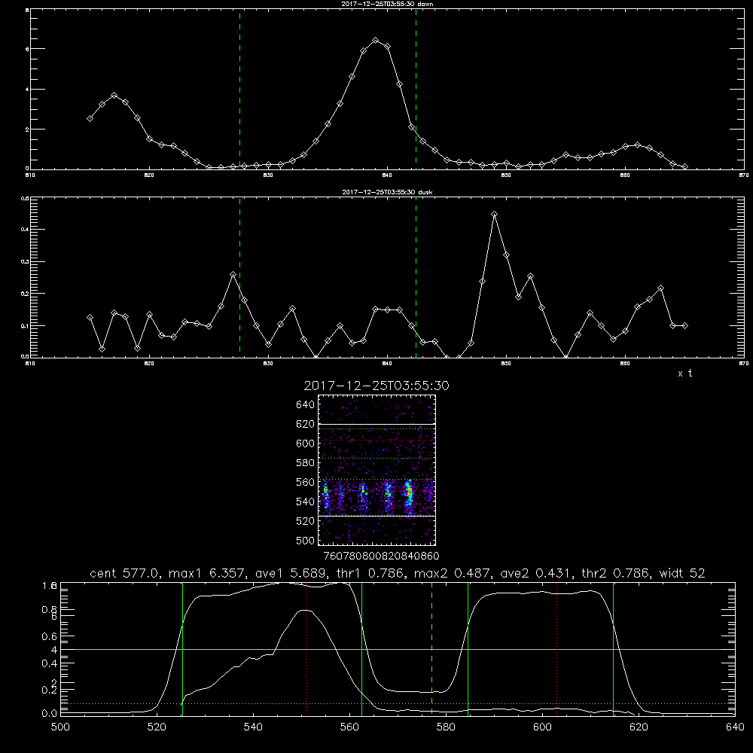Click the first data point of dawn curve
753x753 pixels.
90,118
